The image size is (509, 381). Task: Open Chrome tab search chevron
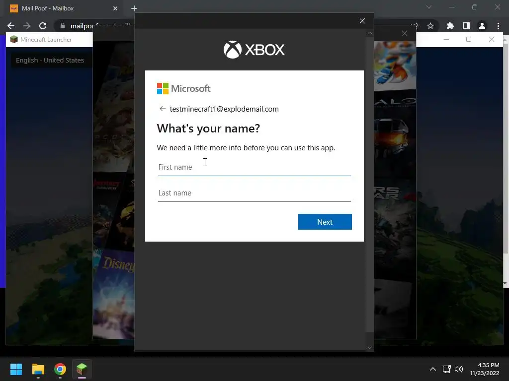pyautogui.click(x=429, y=7)
